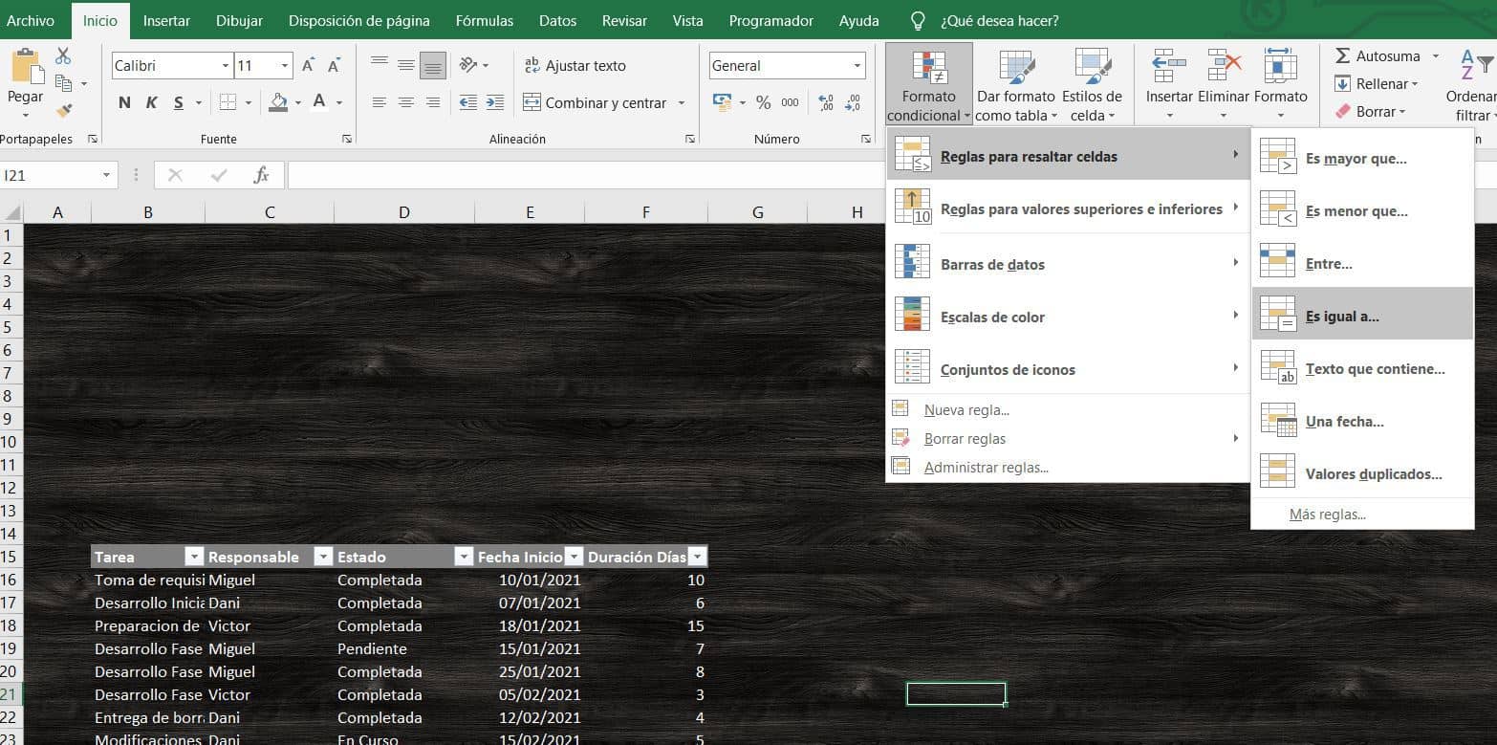Click the Decrease Font Size icon

click(x=335, y=66)
